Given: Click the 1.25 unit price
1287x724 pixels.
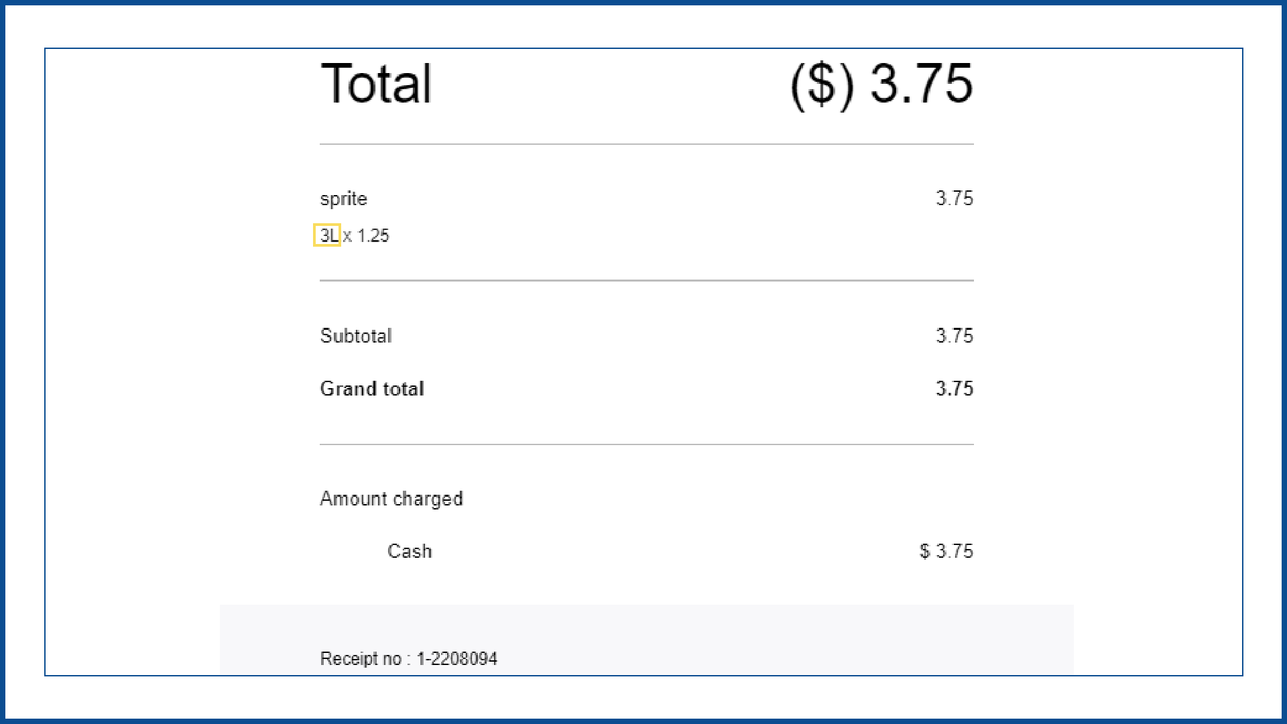Looking at the screenshot, I should [373, 236].
